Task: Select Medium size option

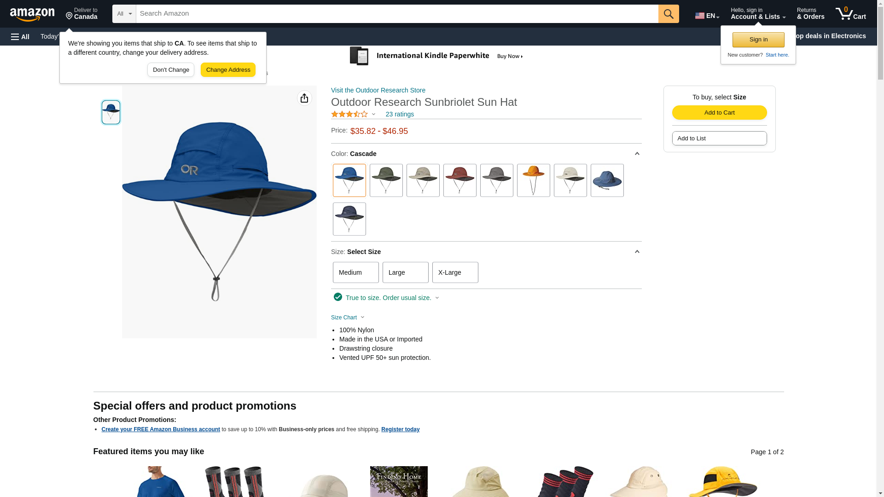Action: pos(356,272)
